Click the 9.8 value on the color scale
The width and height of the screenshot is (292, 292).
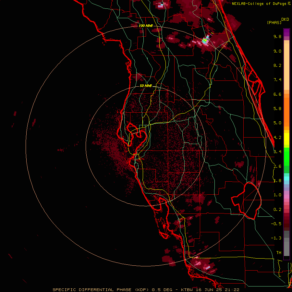pyautogui.click(x=277, y=36)
